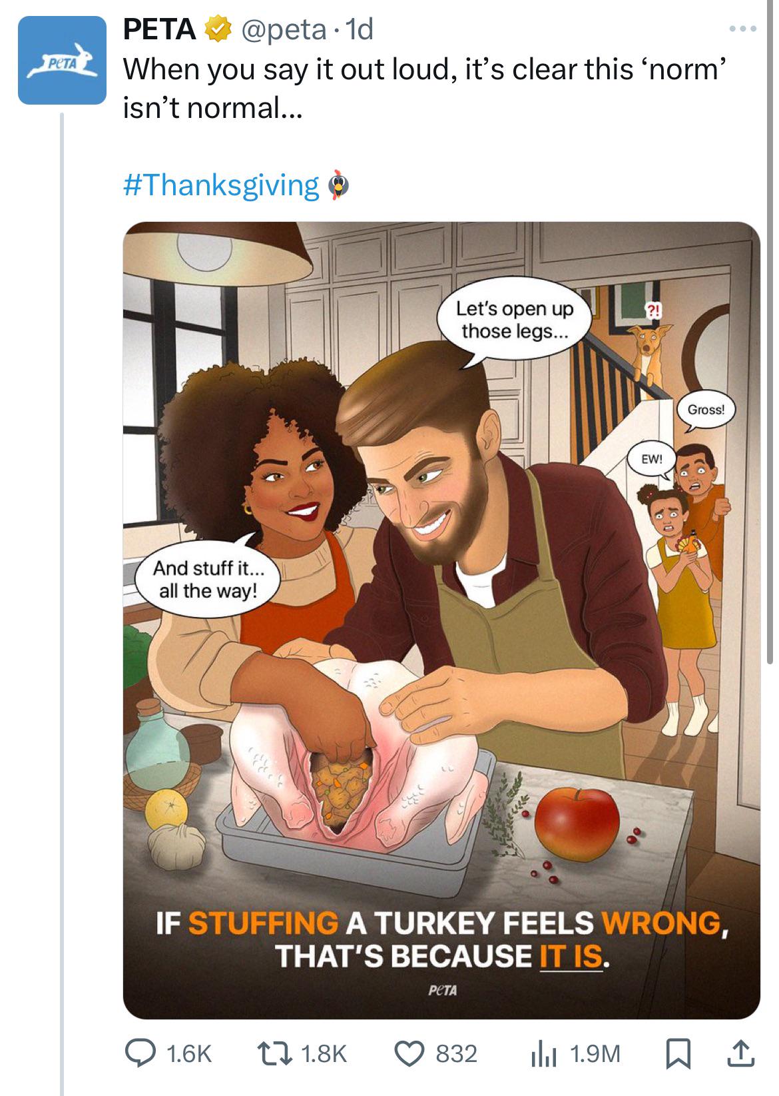
Task: Open PETA's profile avatar
Action: (x=61, y=61)
